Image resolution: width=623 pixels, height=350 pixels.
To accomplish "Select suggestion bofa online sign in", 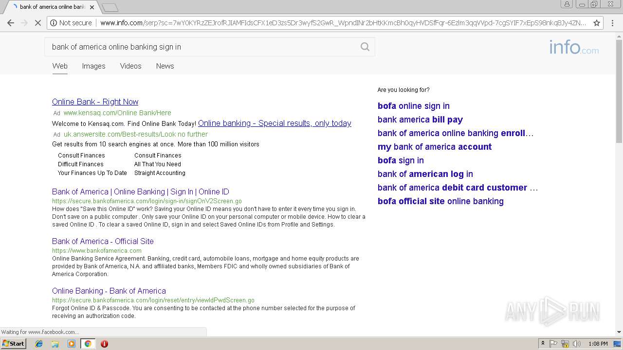I will (x=414, y=106).
